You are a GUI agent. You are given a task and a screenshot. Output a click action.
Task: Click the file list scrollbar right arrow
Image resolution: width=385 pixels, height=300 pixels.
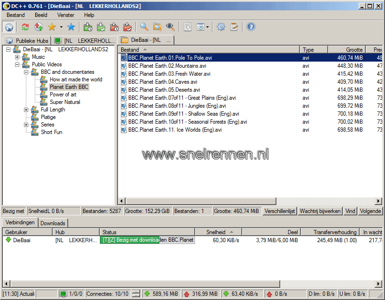coord(378,201)
